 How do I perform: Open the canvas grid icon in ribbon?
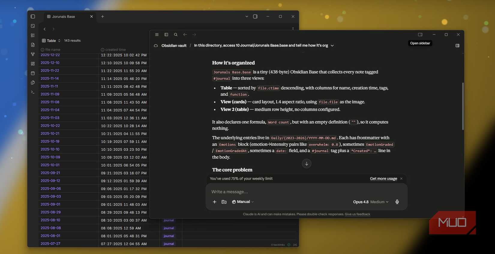point(33,64)
